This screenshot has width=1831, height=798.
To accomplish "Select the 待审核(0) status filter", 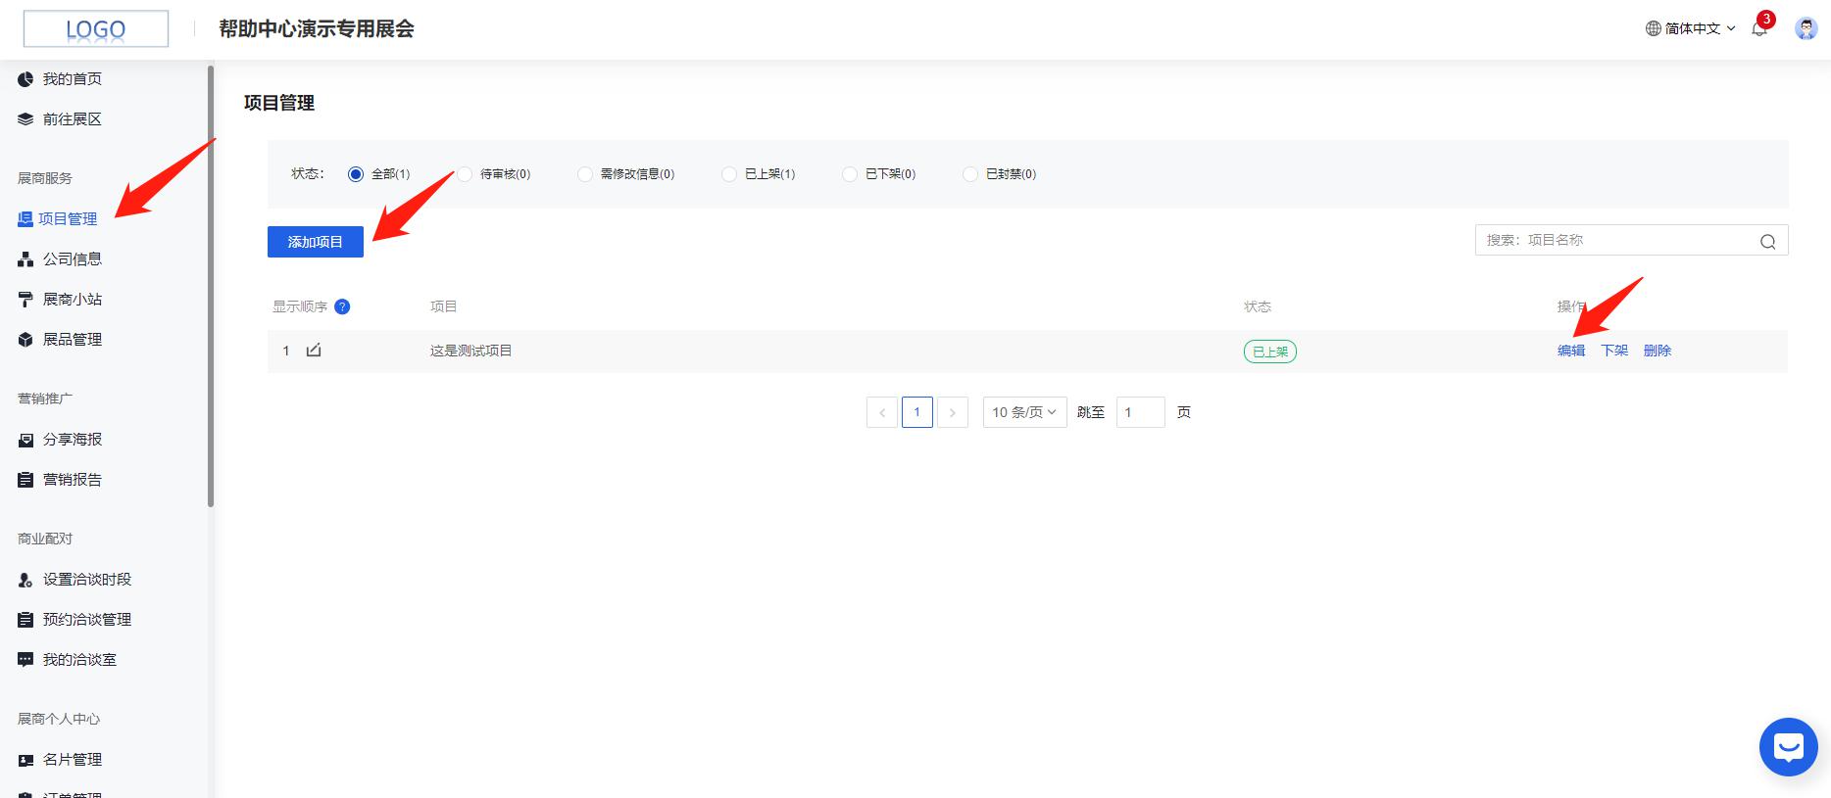I will point(465,174).
